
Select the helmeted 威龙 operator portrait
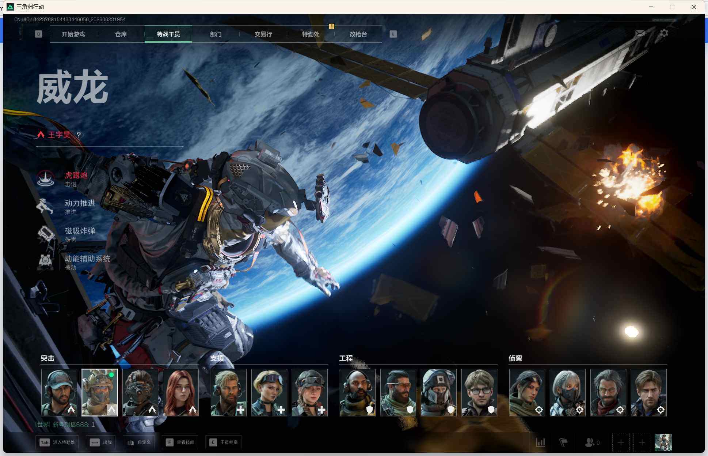coord(100,392)
